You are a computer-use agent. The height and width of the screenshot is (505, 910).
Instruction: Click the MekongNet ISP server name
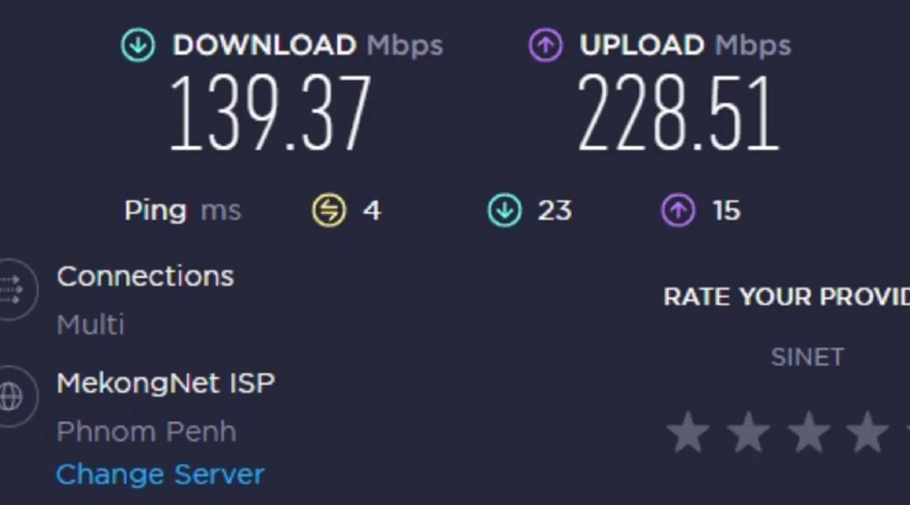click(166, 383)
